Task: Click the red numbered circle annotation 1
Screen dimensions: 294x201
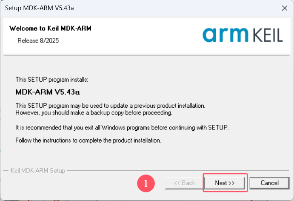Action: pos(146,184)
